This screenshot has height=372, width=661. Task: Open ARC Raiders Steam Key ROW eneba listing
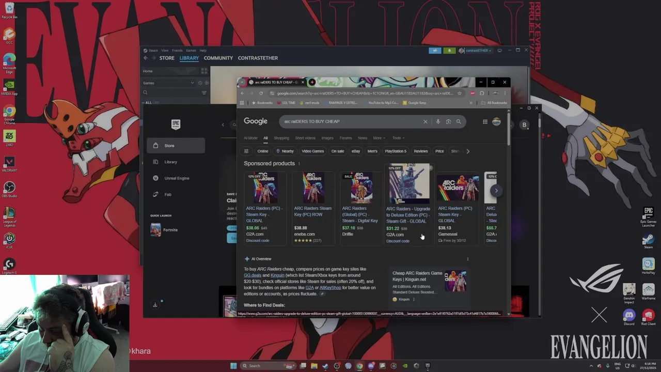pos(313,208)
